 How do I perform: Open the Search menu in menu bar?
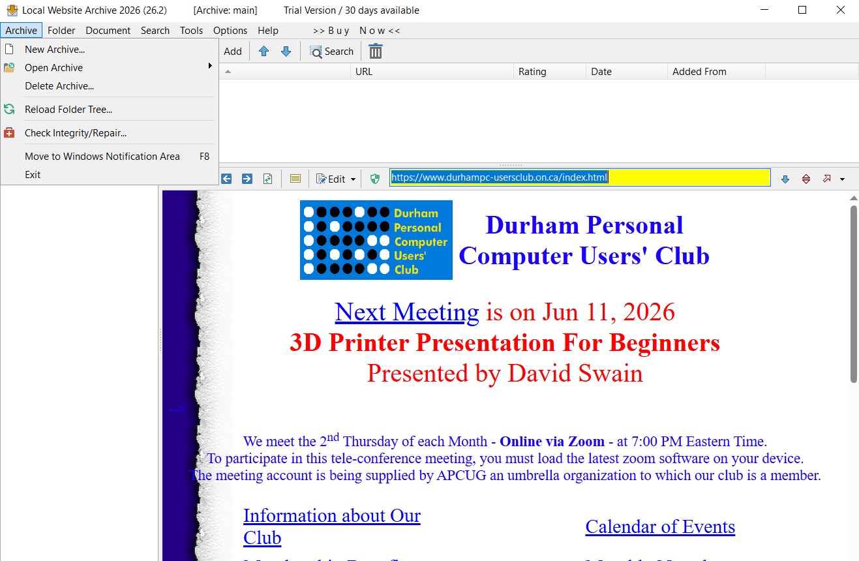tap(155, 31)
